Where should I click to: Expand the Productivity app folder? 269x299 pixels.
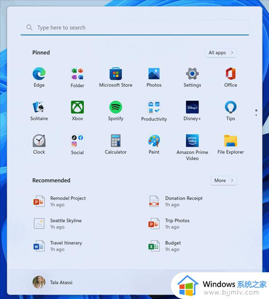click(154, 111)
